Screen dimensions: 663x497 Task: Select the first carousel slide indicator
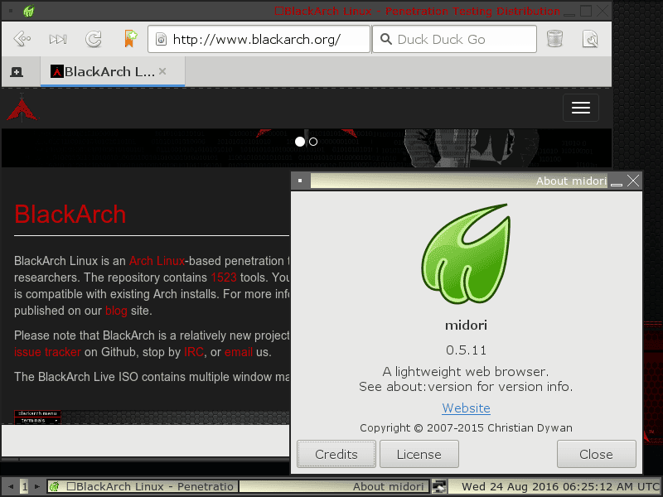300,142
